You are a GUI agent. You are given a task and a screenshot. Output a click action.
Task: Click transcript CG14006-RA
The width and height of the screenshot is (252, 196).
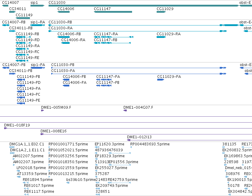73,40
